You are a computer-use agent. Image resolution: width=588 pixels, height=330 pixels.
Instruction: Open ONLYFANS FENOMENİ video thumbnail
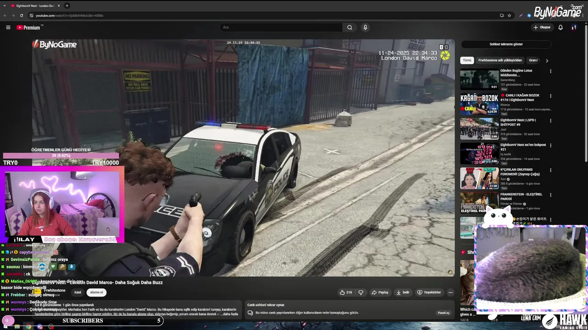[x=479, y=178]
